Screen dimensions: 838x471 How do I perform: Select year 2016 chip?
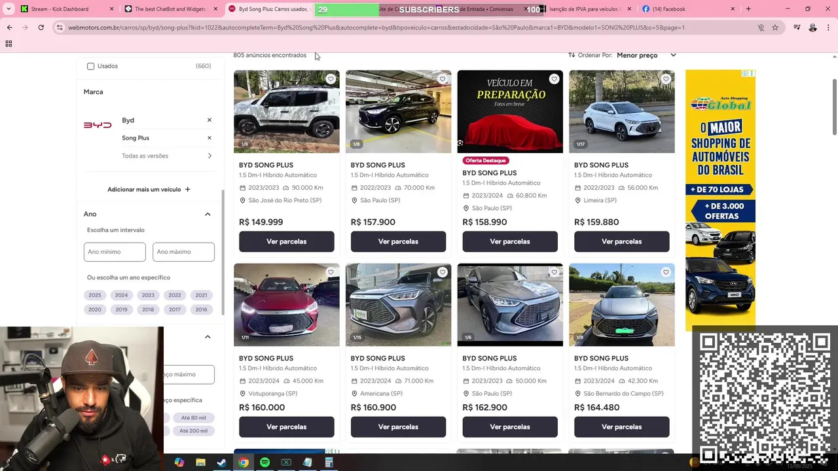pyautogui.click(x=201, y=309)
